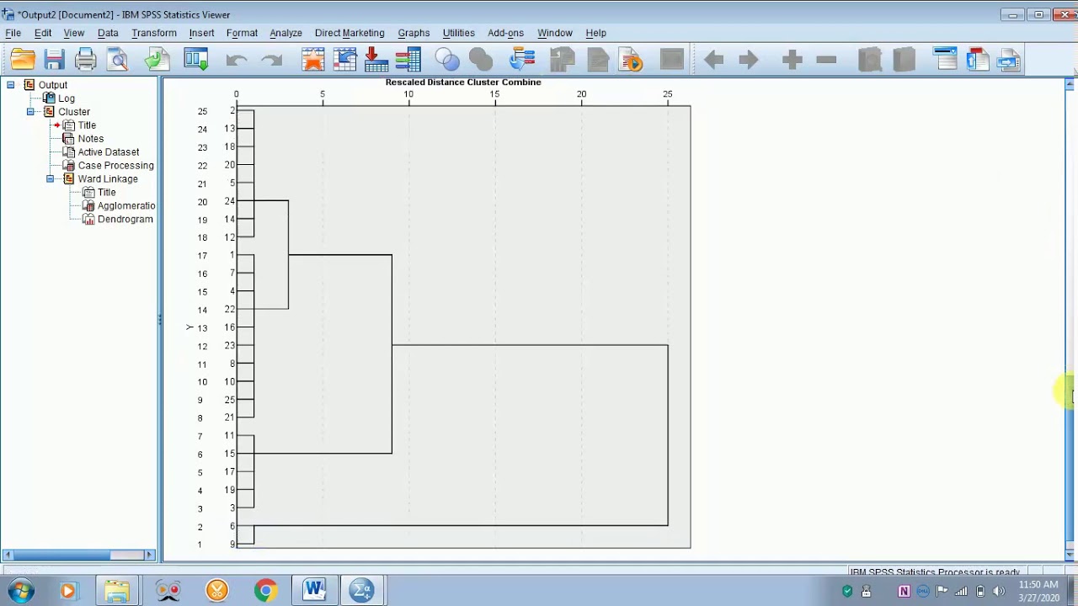
Task: Select Notes in the outline tree
Action: tap(91, 139)
